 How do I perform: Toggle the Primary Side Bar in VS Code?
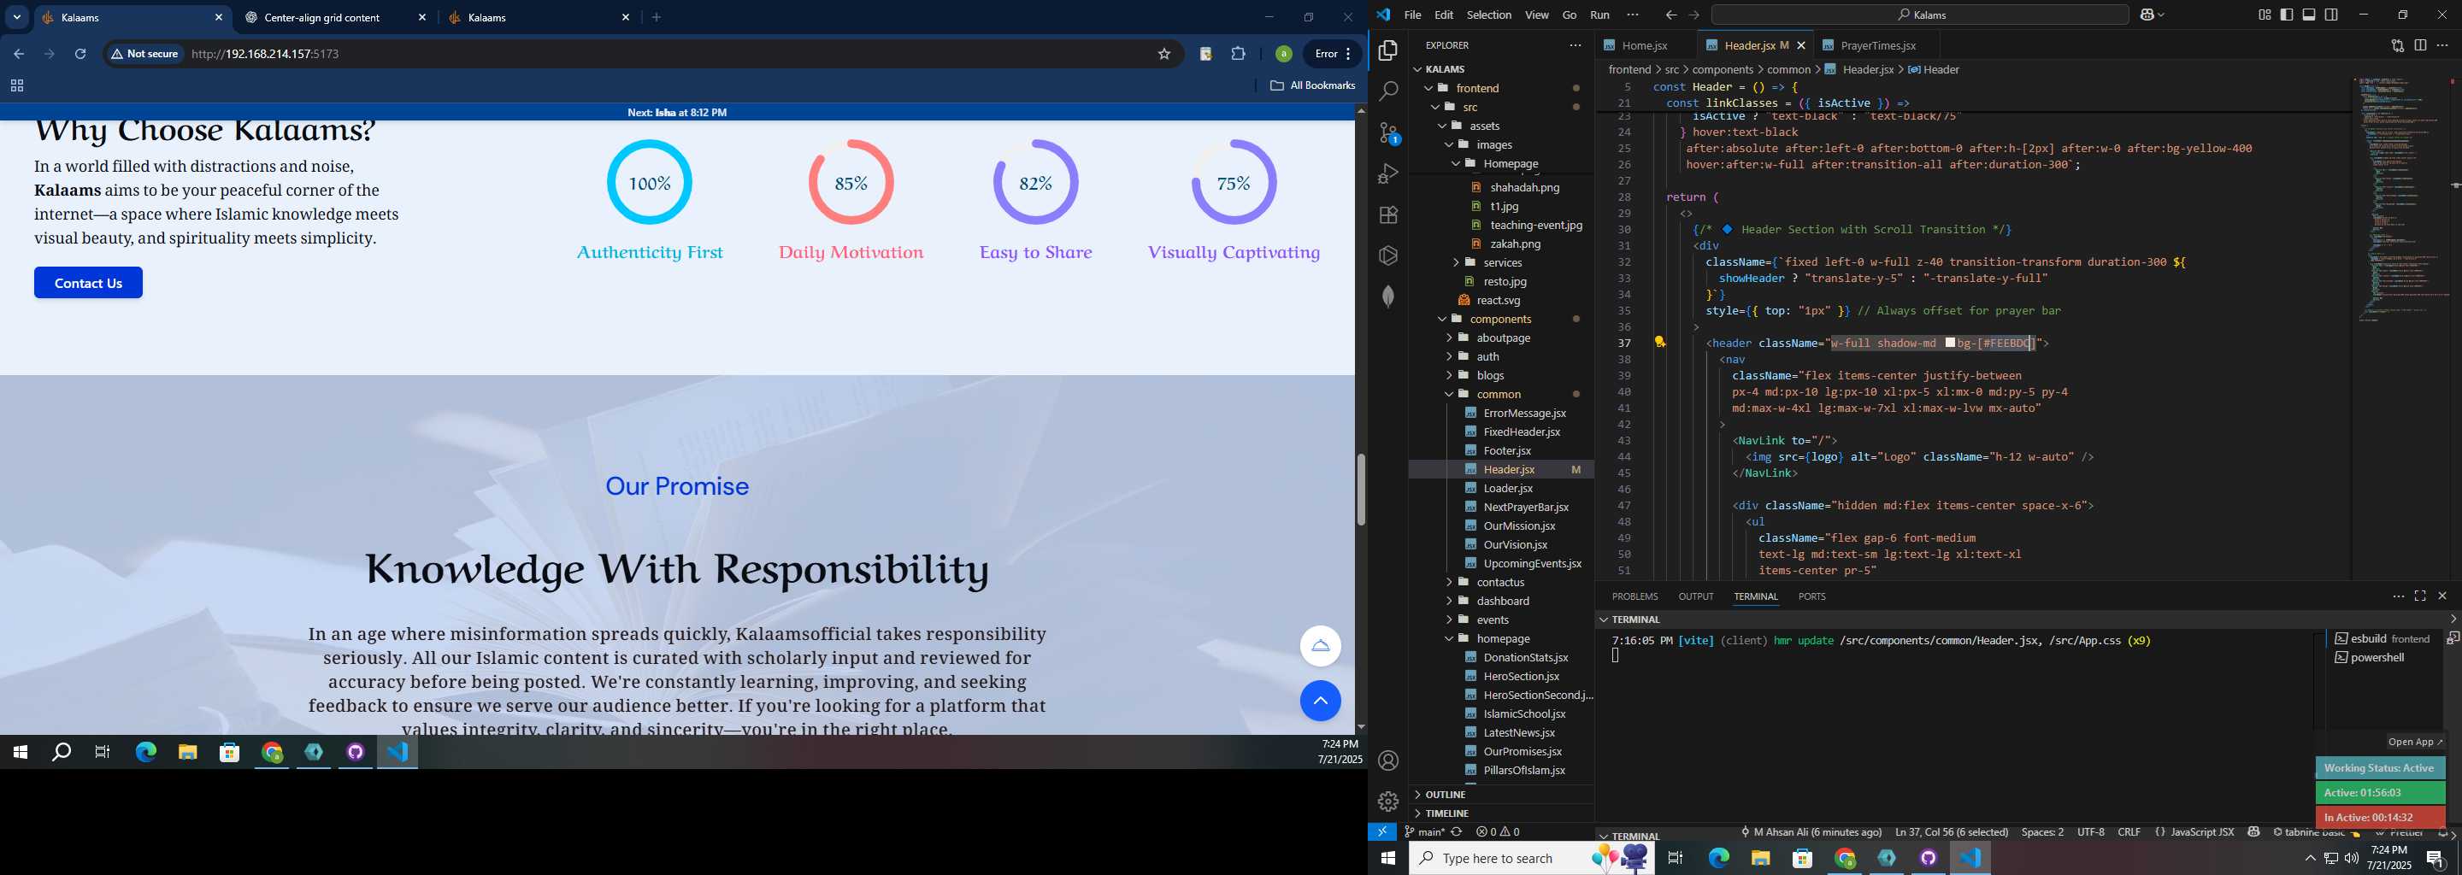pyautogui.click(x=2286, y=15)
